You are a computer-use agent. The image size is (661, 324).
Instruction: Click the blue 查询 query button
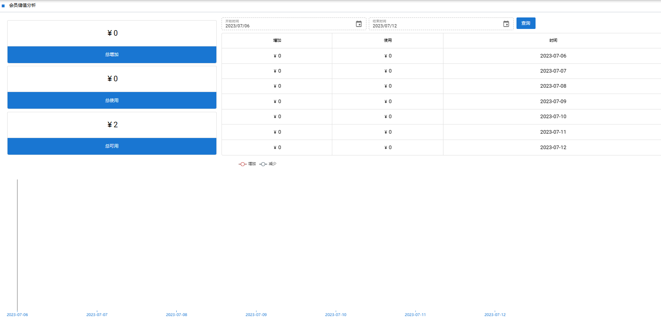[526, 23]
